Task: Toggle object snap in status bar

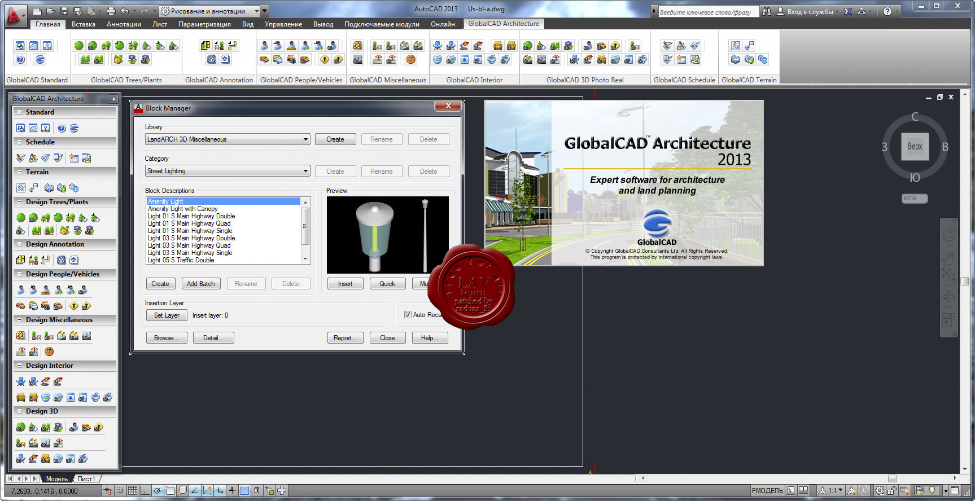Action: pos(170,491)
